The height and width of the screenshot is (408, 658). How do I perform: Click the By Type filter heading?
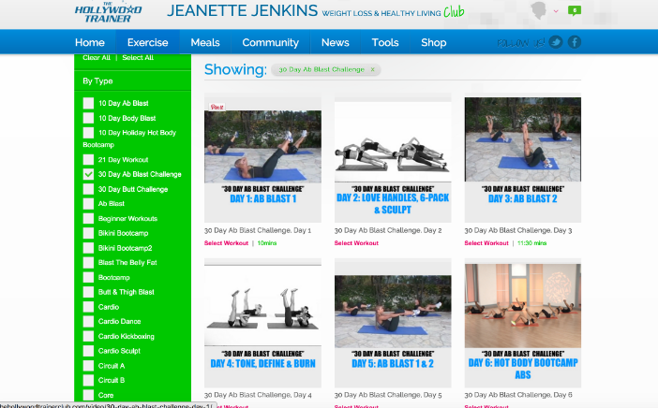[97, 81]
